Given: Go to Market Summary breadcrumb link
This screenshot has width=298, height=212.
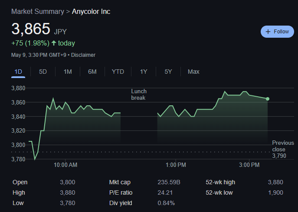Looking at the screenshot, I should (37, 11).
